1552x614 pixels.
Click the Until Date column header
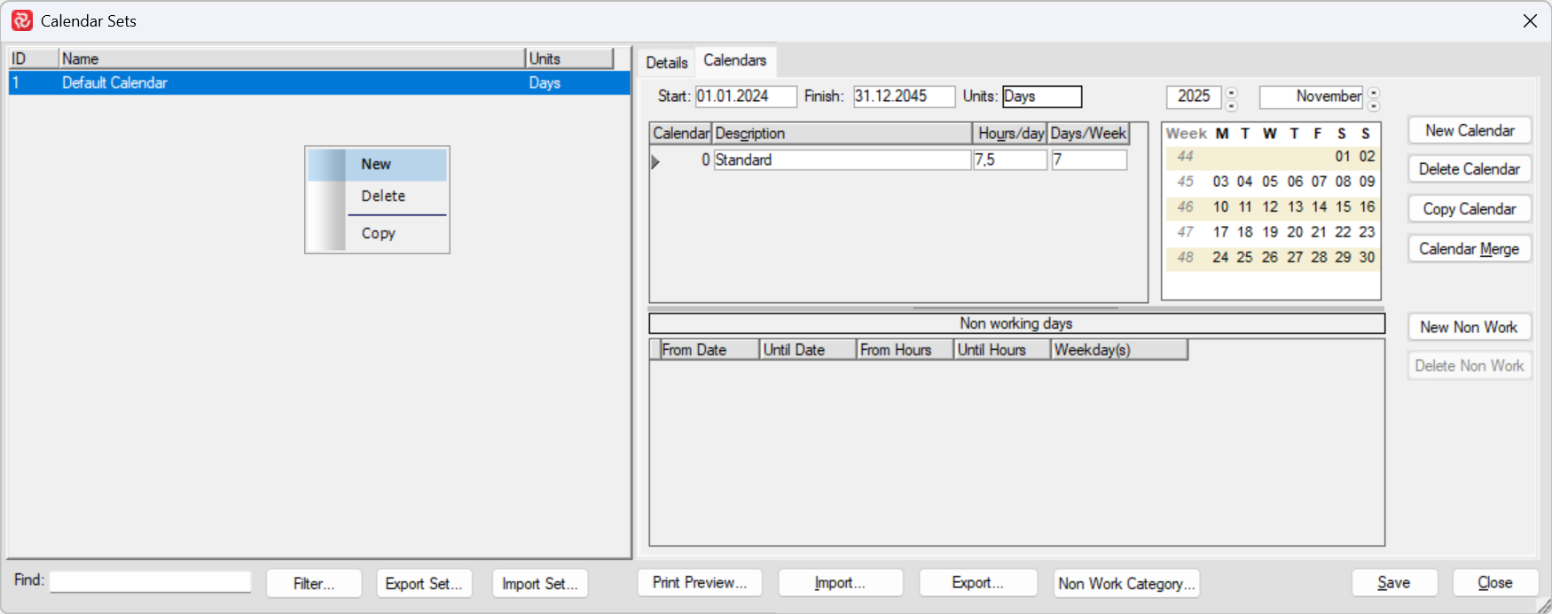point(808,350)
